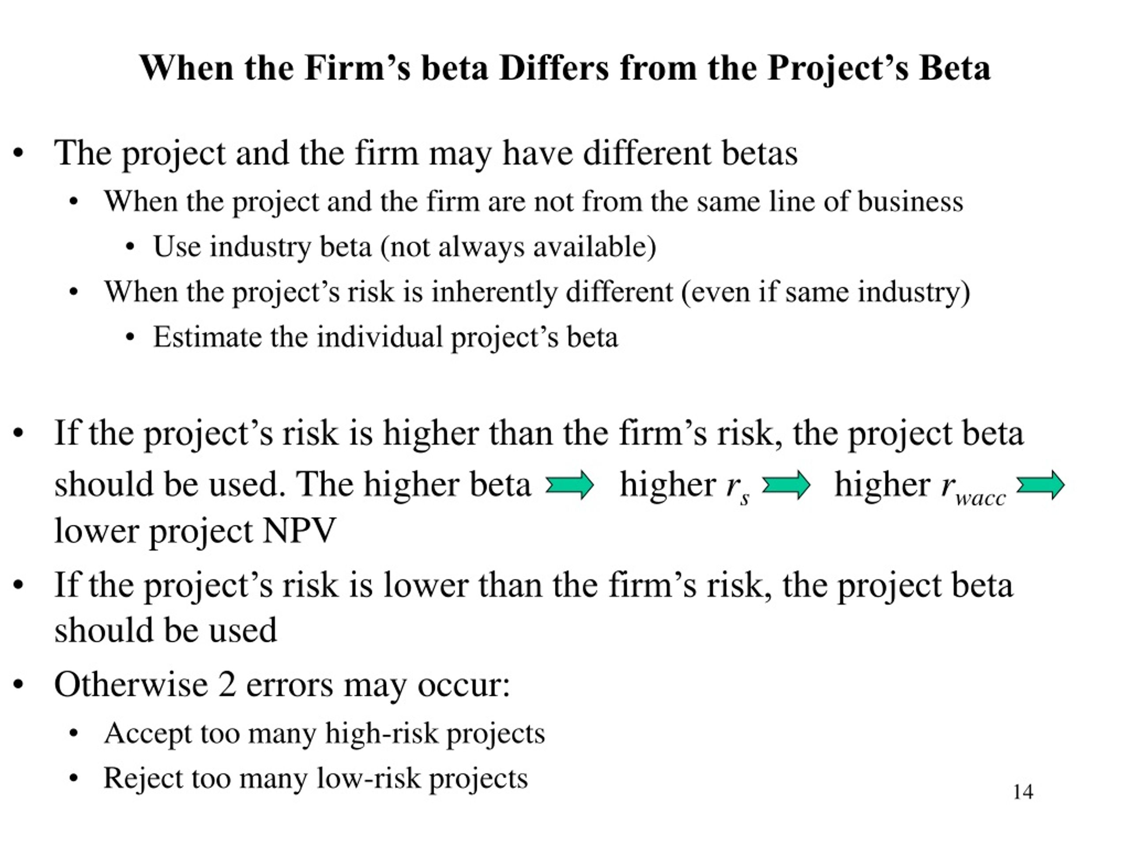Screen dimensions: 1130x847
Task: Click 'Accept too many high-risk projects' bullet
Action: coord(324,734)
